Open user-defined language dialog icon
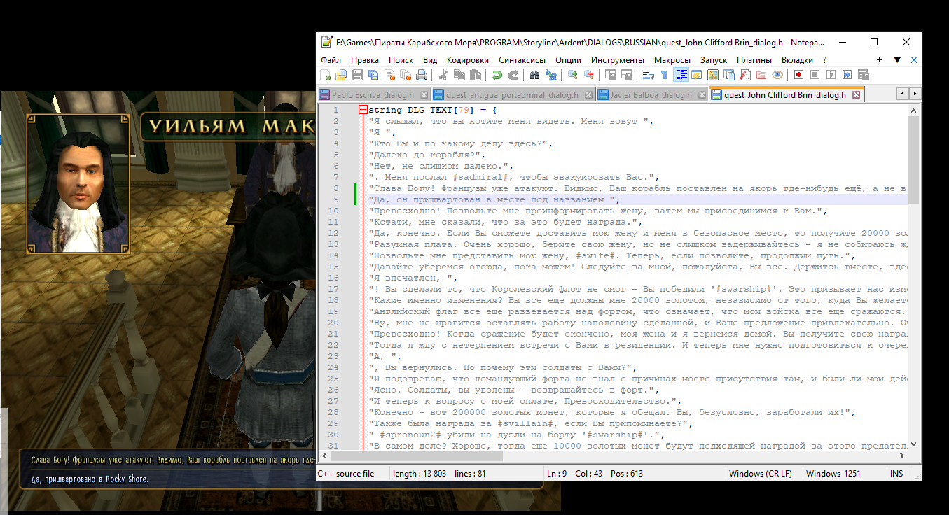The width and height of the screenshot is (949, 515). (696, 75)
